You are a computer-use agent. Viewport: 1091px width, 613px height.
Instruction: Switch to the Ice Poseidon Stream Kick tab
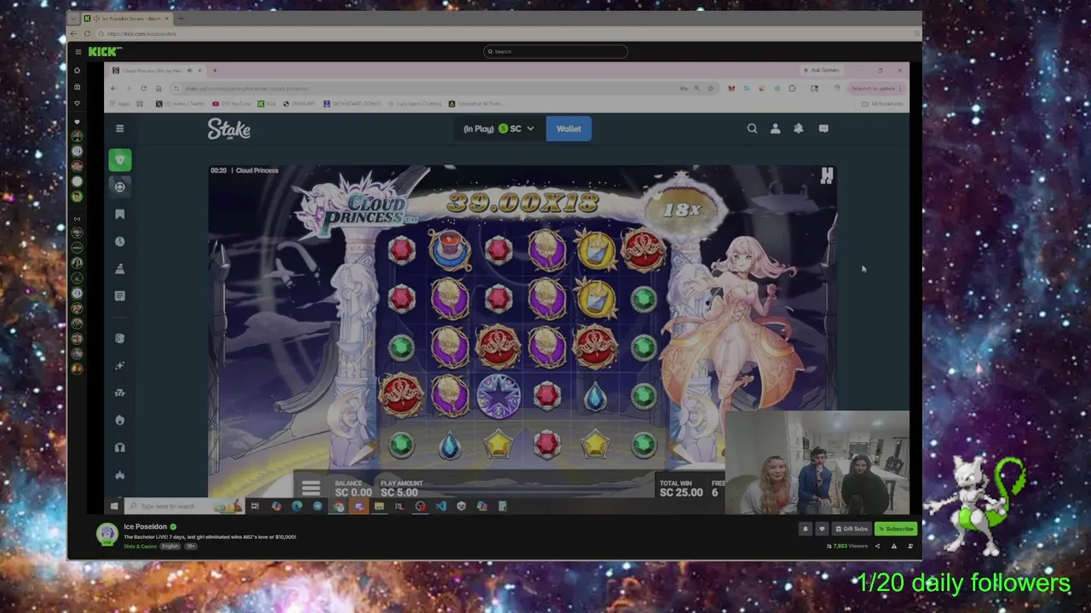[125, 19]
